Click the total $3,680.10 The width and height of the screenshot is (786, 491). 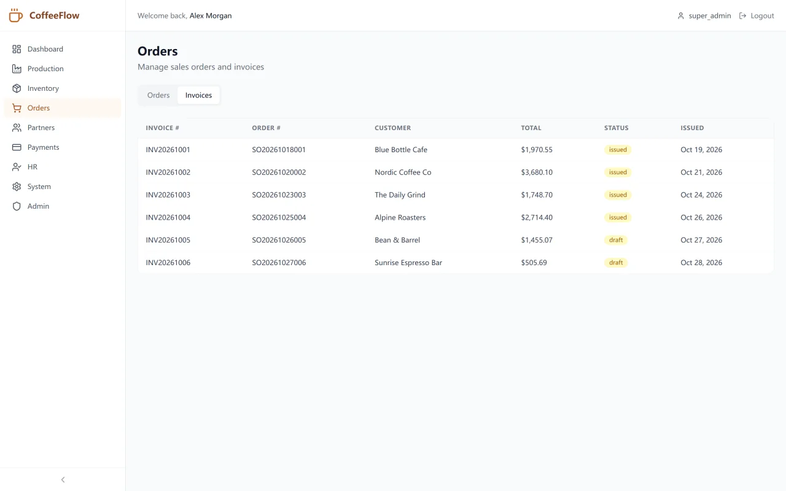(x=537, y=172)
